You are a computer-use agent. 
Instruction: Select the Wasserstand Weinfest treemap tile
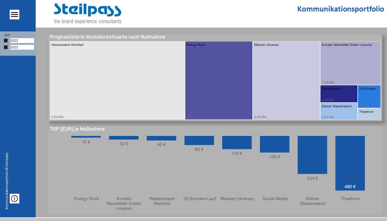117,80
